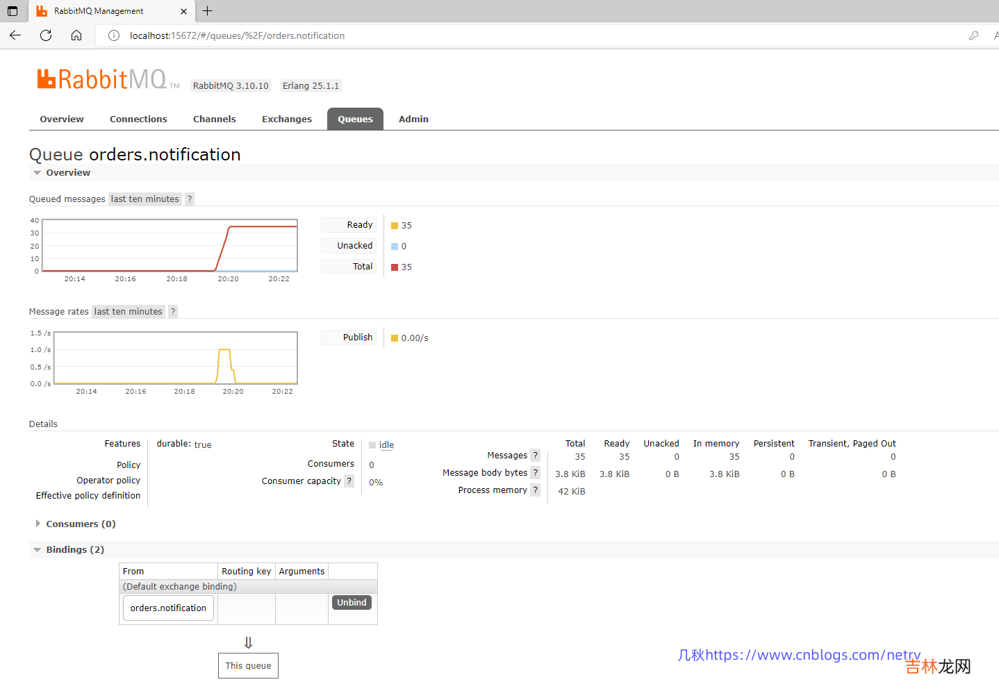Click the red Total color swatch

[395, 267]
